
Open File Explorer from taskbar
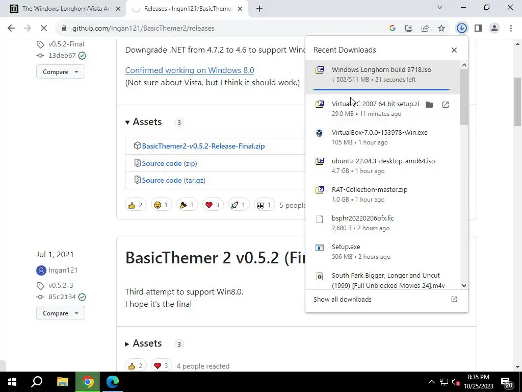(x=62, y=382)
